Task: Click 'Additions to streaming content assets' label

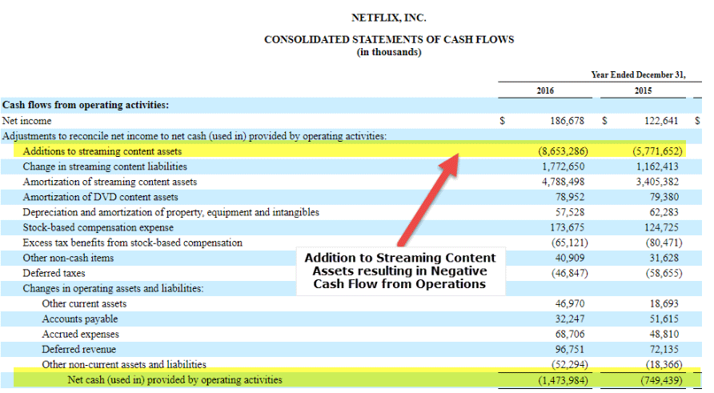Action: (102, 151)
